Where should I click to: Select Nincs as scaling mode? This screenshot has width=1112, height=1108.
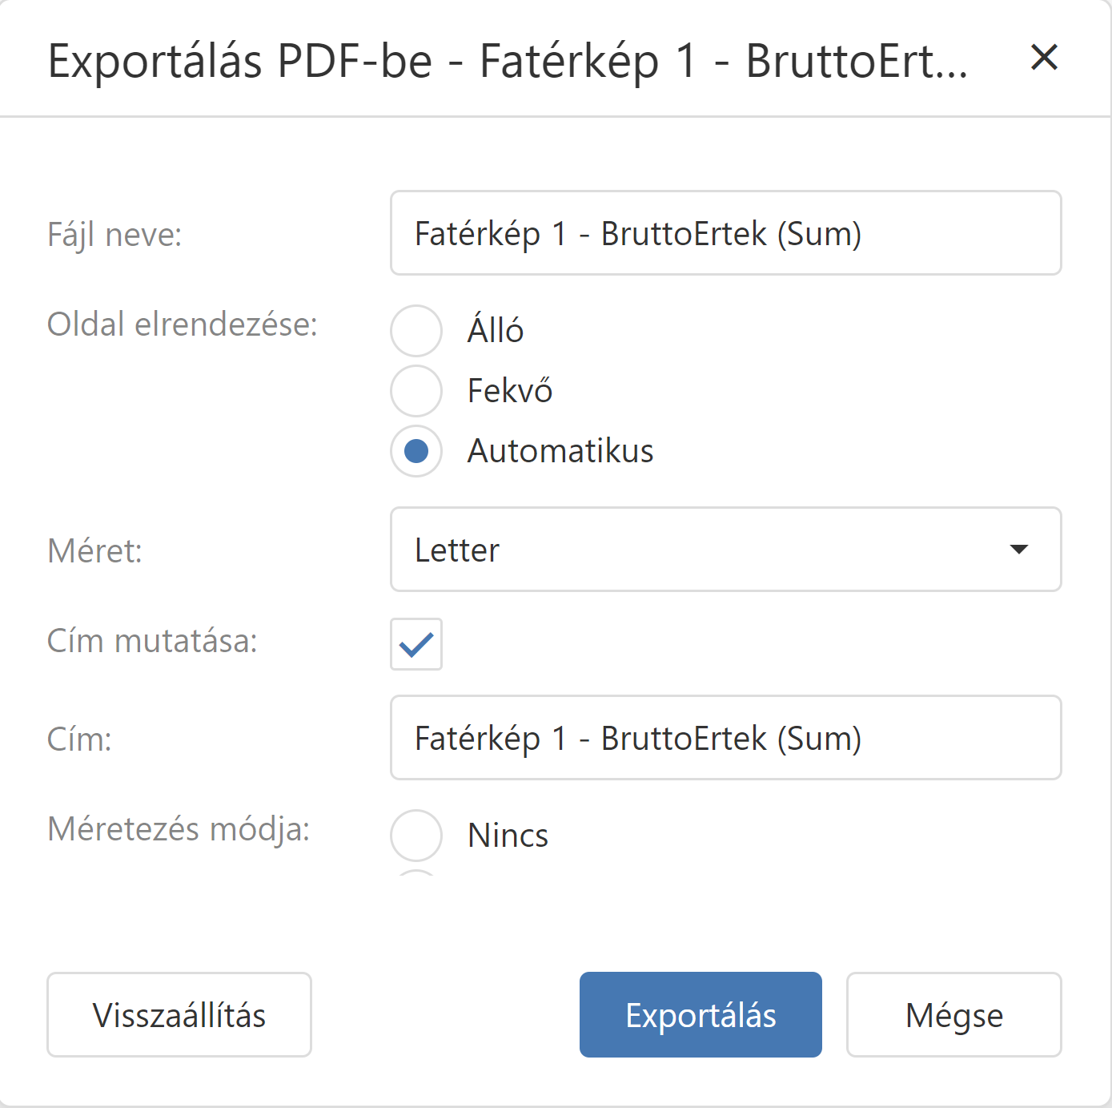pyautogui.click(x=416, y=835)
